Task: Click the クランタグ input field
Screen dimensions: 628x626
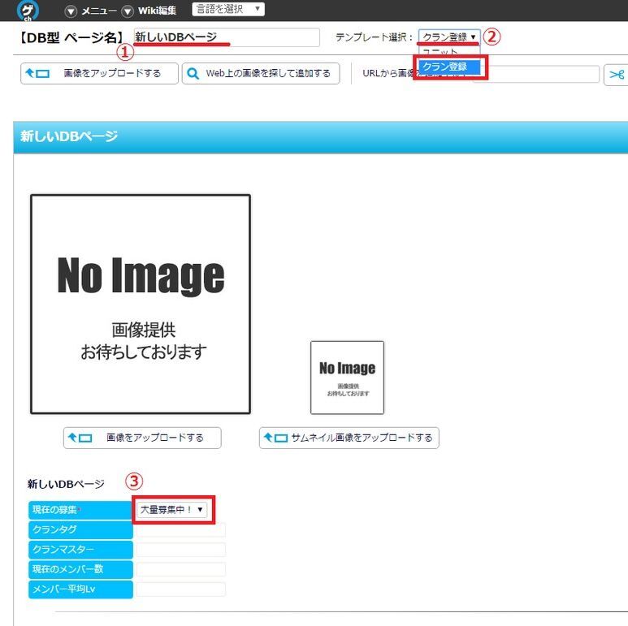Action: [180, 530]
